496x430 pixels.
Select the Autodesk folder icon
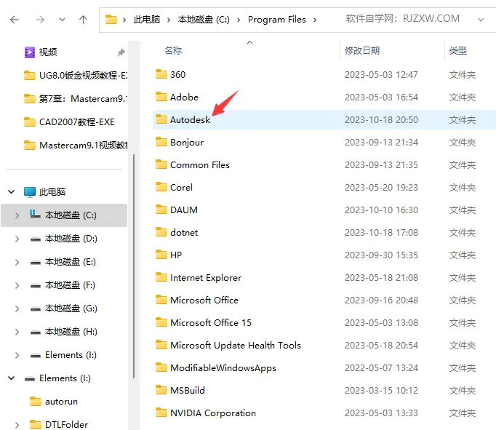161,119
